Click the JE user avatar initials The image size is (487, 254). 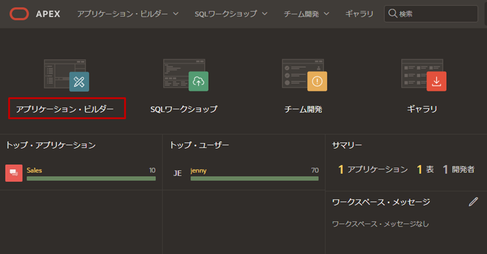tap(177, 173)
